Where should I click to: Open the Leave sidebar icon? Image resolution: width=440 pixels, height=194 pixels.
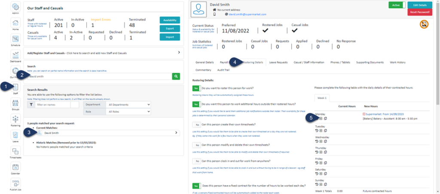point(16,135)
